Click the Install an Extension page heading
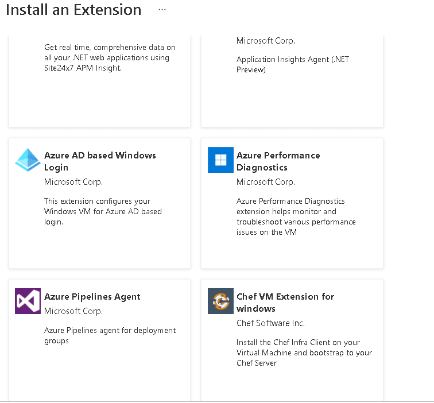The height and width of the screenshot is (403, 434). tap(73, 10)
